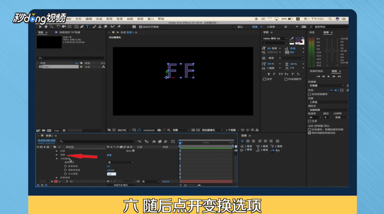Select the Rectangle shape tool
384x214 pixels.
click(x=77, y=26)
